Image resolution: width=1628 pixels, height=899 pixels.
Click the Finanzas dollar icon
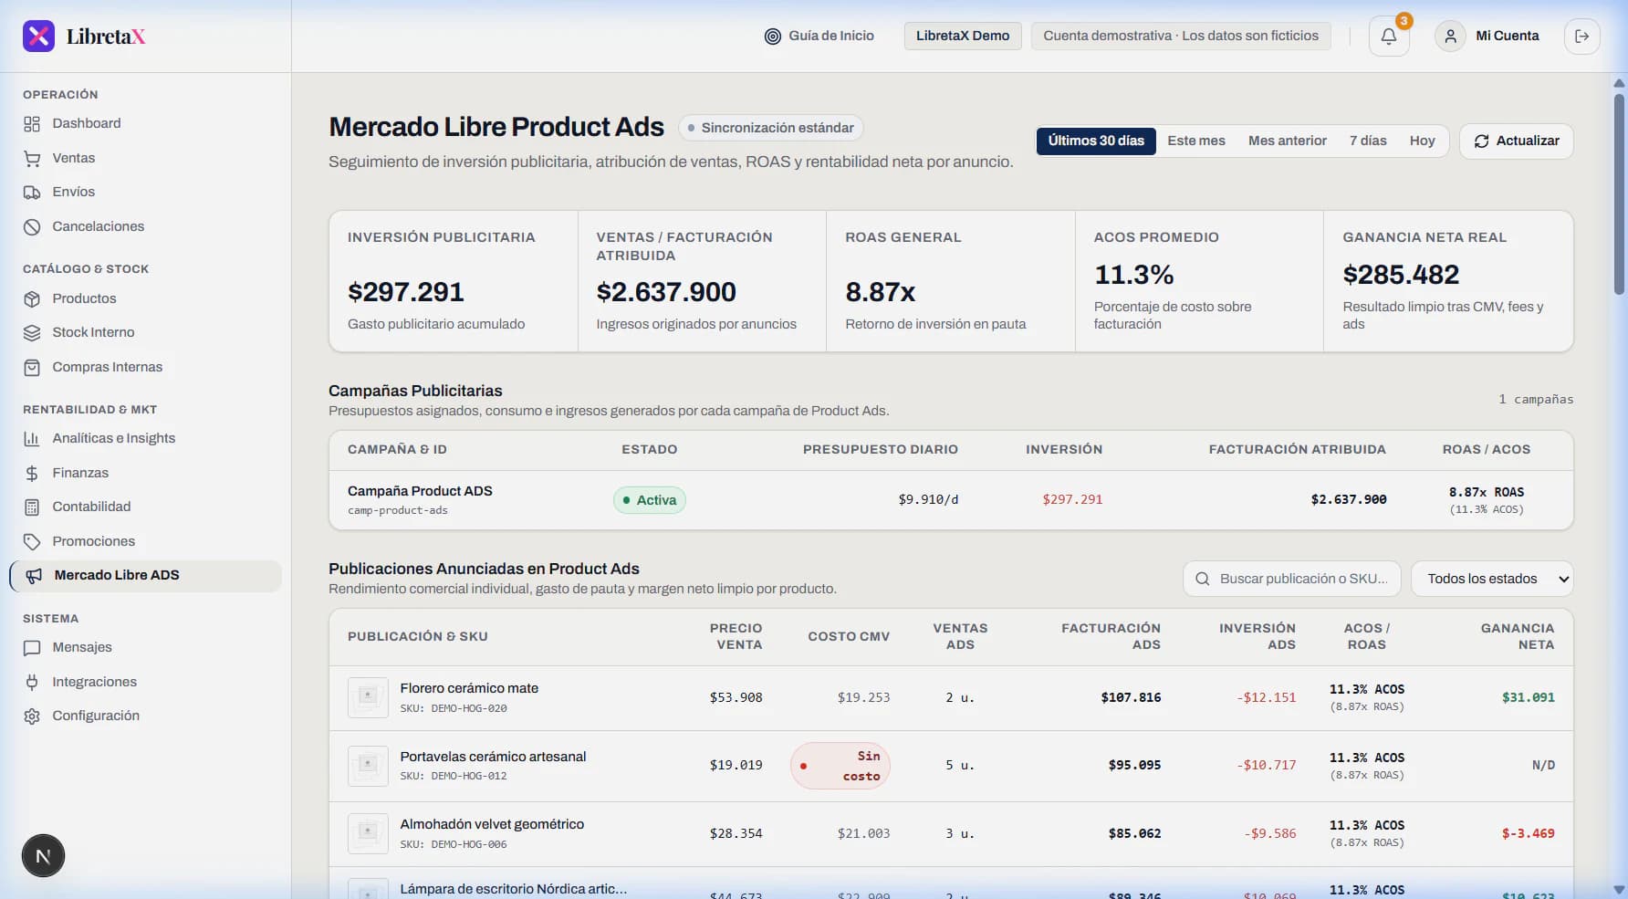point(32,474)
